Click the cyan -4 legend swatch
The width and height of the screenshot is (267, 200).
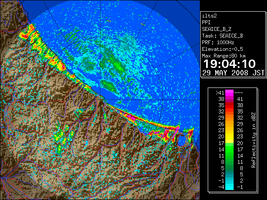coord(229,187)
